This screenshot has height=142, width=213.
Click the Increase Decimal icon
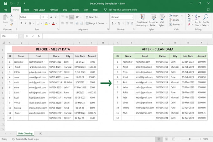tap(128, 23)
